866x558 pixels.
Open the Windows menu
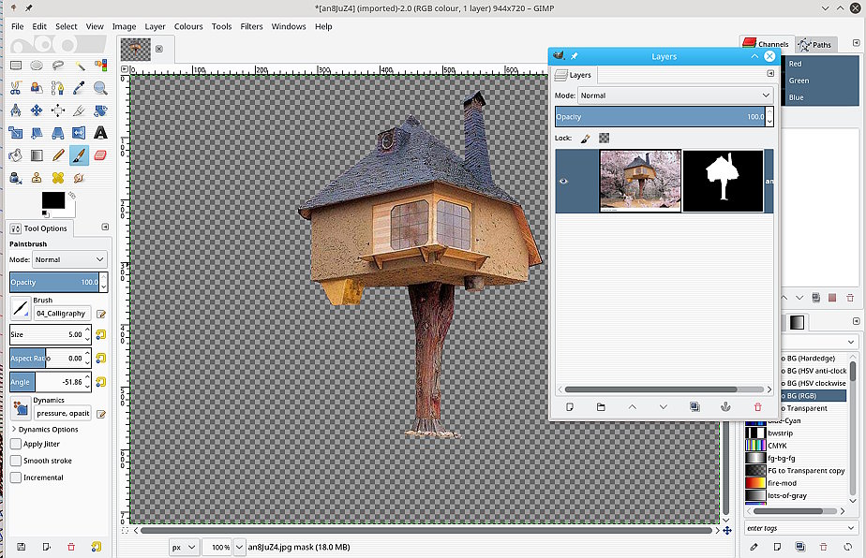[x=289, y=26]
